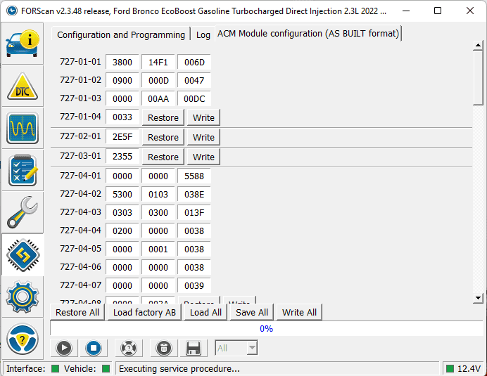
Task: Edit the 3800 field in 727-01-01
Action: pyautogui.click(x=122, y=62)
